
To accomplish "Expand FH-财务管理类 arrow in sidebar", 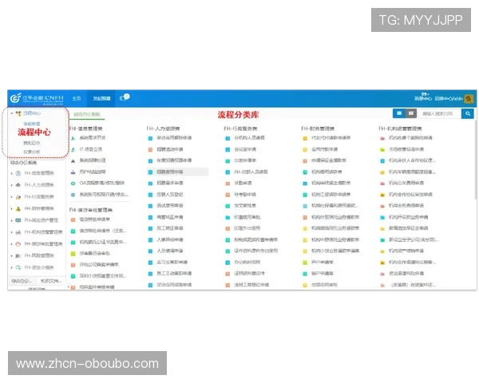I will pos(12,209).
